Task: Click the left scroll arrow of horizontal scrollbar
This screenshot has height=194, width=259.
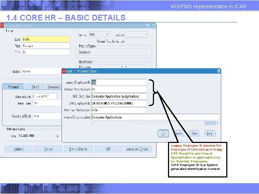Action: tap(93, 123)
